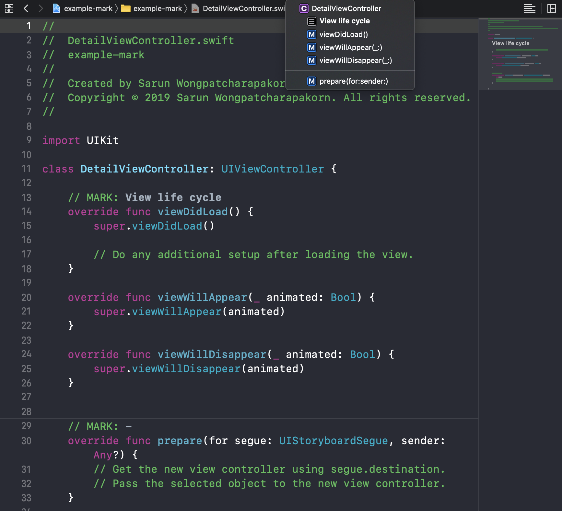Click the override keyword on line 14

coord(93,212)
